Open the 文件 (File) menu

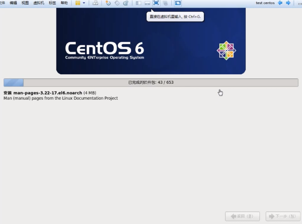[x=2, y=3]
